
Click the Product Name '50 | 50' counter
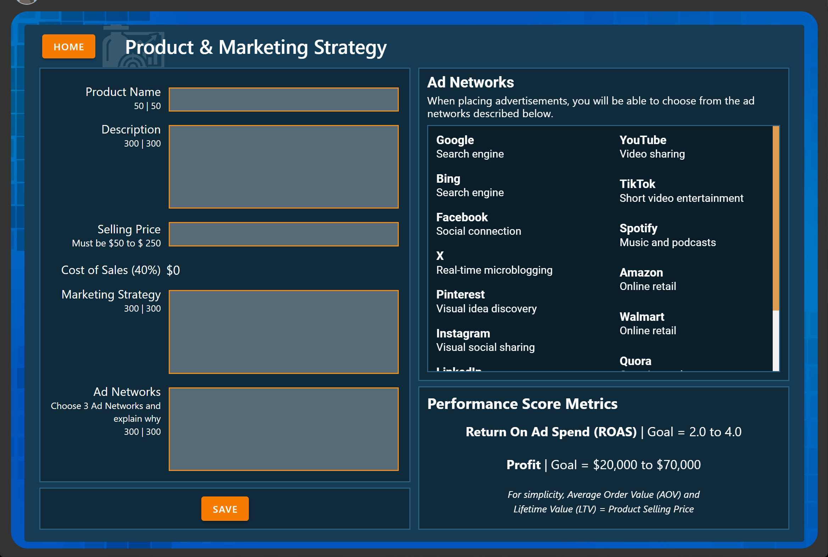pos(147,106)
